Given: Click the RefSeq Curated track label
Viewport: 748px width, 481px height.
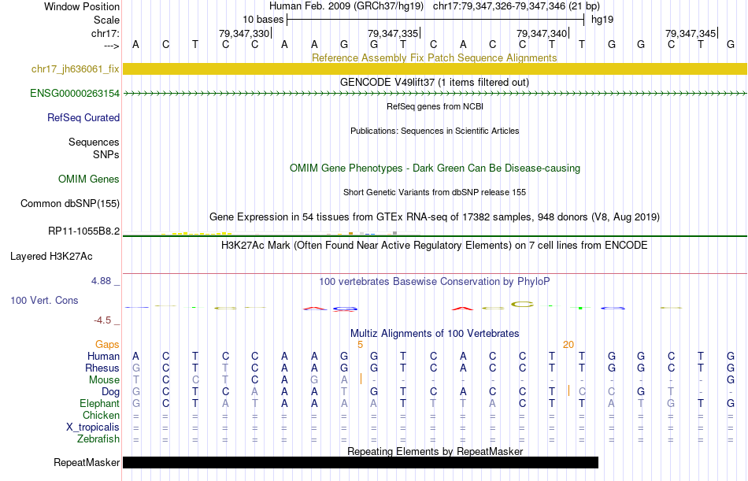Looking at the screenshot, I should click(83, 118).
